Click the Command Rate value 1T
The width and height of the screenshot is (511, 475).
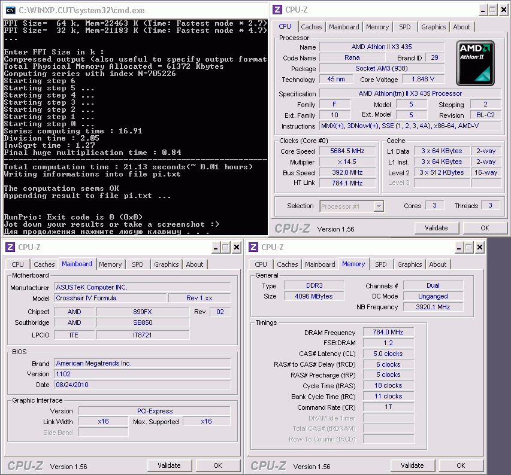click(388, 407)
